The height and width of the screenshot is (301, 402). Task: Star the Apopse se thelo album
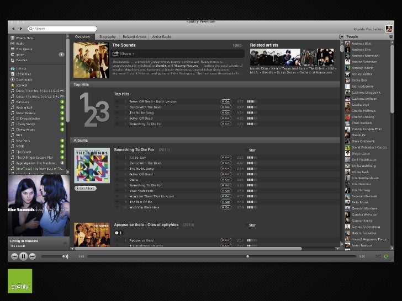click(x=251, y=225)
